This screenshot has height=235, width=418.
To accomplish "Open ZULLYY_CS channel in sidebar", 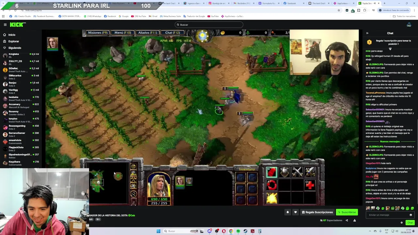I will 21,62.
